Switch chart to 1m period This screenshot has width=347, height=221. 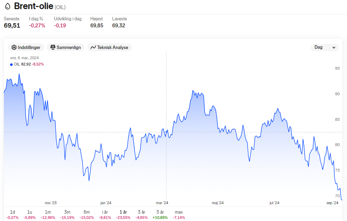point(48,215)
